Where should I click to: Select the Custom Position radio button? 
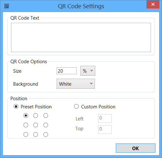click(76, 106)
